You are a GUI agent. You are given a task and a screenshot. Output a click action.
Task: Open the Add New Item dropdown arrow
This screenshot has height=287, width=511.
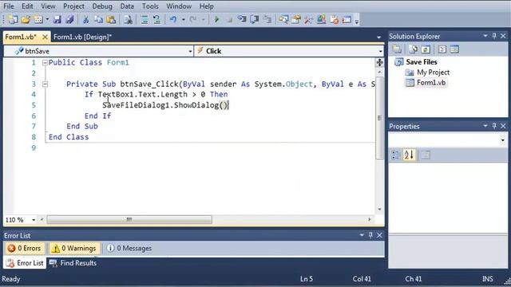click(47, 20)
